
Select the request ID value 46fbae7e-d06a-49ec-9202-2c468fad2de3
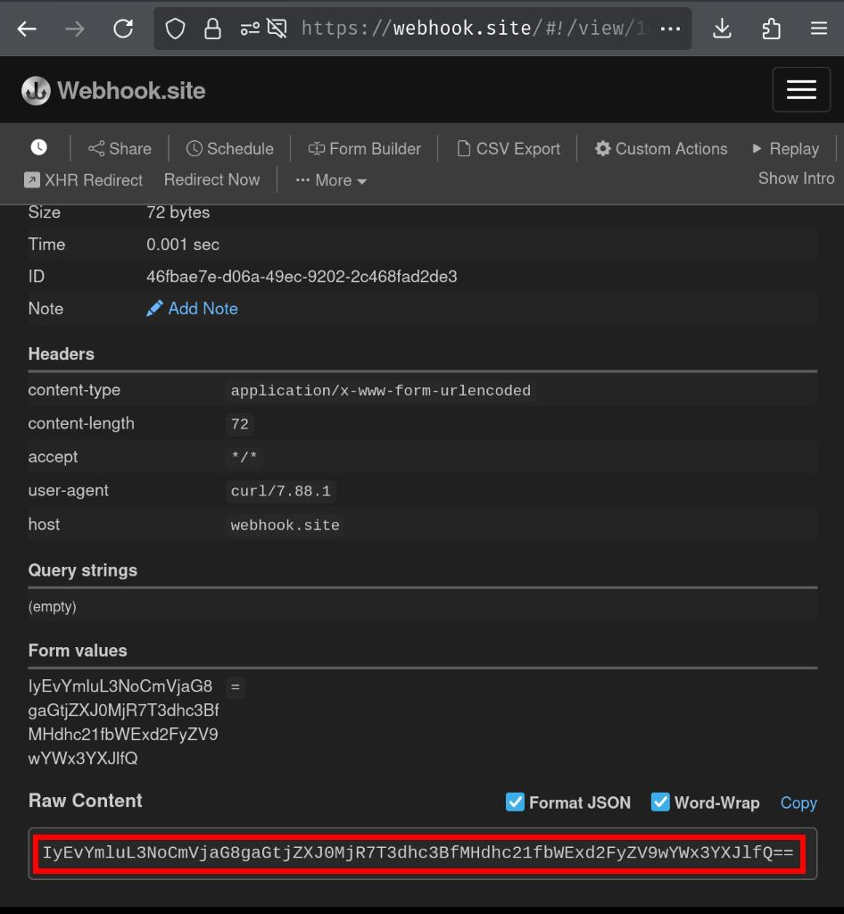(302, 277)
